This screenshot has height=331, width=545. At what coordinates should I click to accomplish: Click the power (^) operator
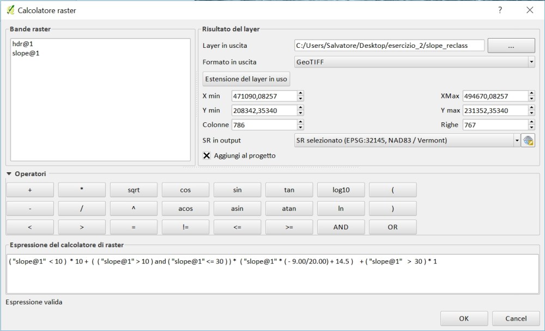(x=133, y=208)
